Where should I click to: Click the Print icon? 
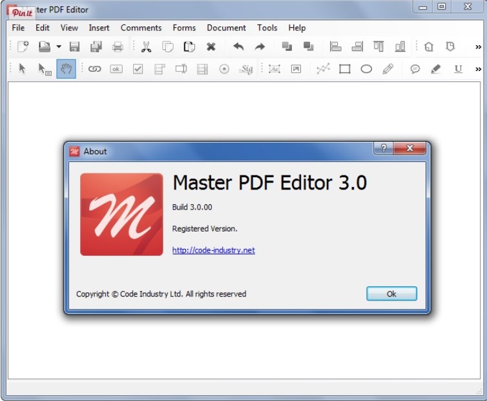118,47
